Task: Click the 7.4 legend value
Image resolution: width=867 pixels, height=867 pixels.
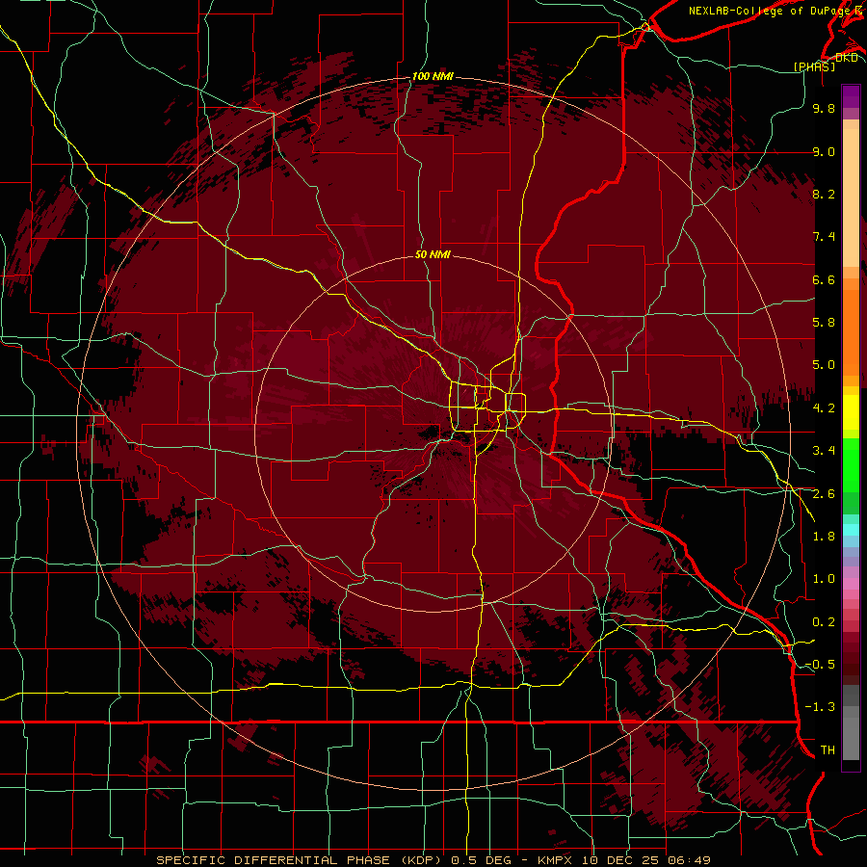Action: point(824,237)
